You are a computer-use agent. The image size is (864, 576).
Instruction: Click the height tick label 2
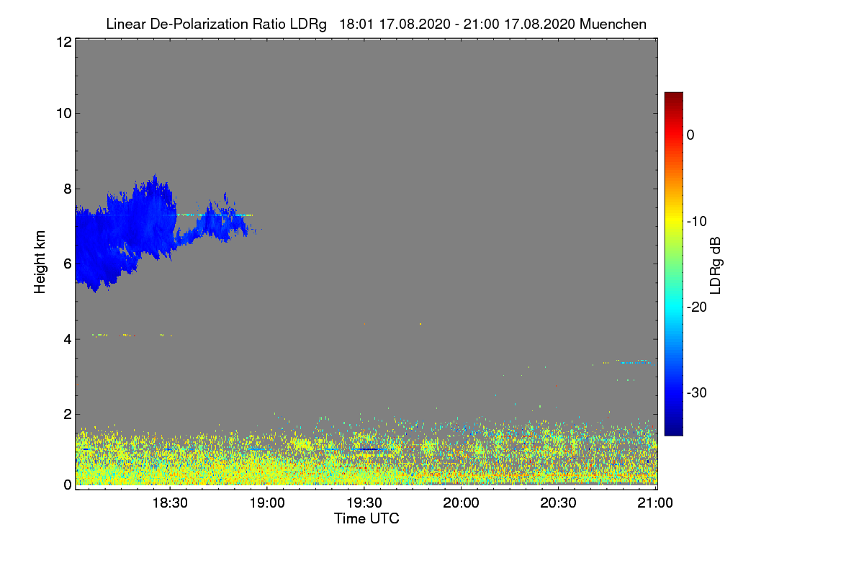coord(67,414)
